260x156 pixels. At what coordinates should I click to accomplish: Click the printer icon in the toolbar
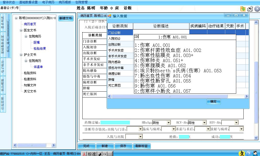pos(249,8)
